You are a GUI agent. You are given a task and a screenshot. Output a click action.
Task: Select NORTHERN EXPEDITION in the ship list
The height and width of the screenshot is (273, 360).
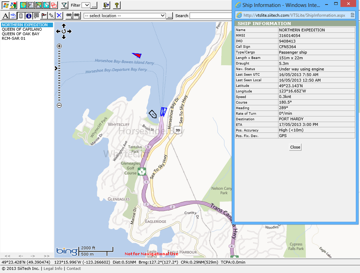tap(27, 25)
